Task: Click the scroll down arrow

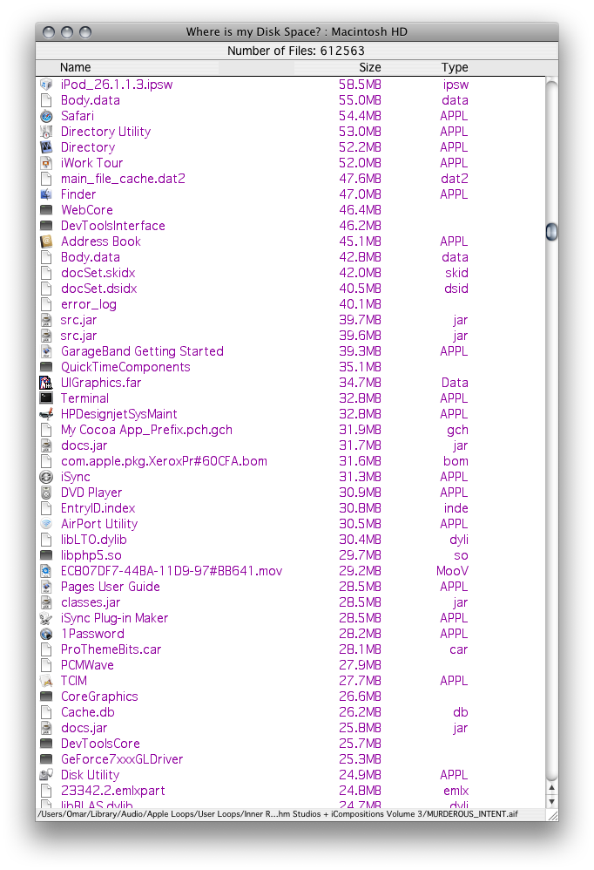Action: 552,802
